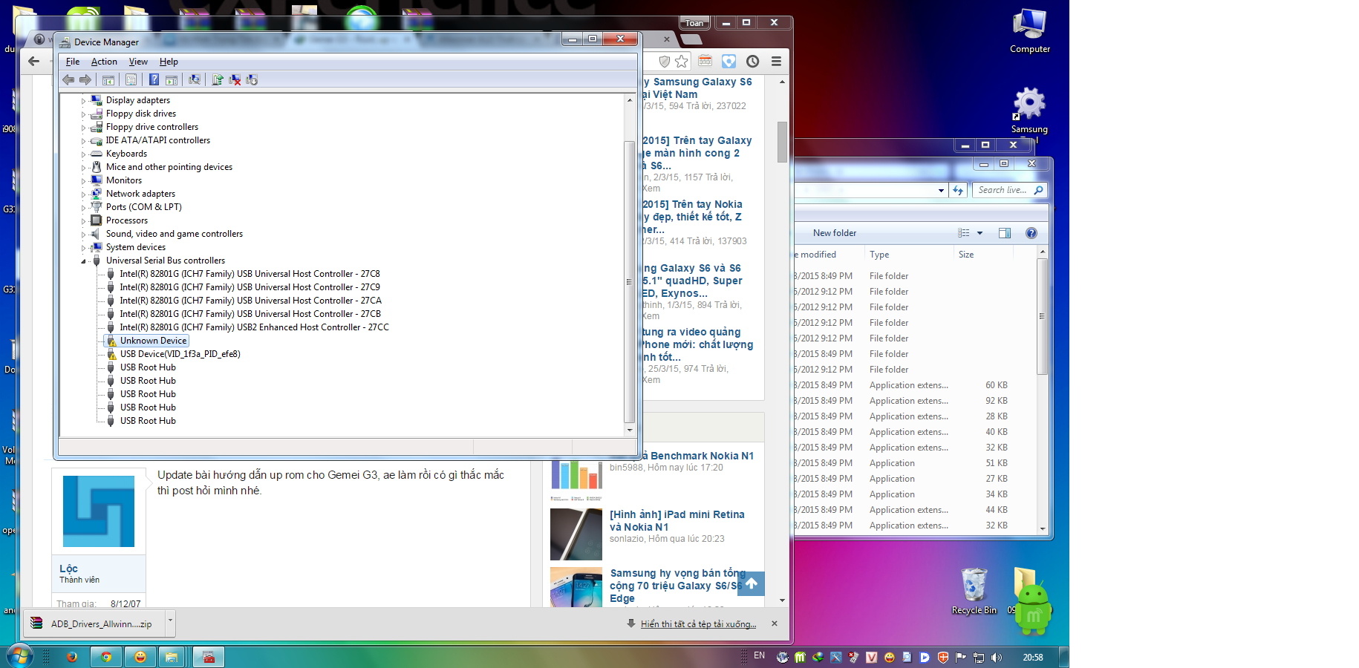Click the Lộc username link
This screenshot has width=1359, height=668.
[x=68, y=569]
